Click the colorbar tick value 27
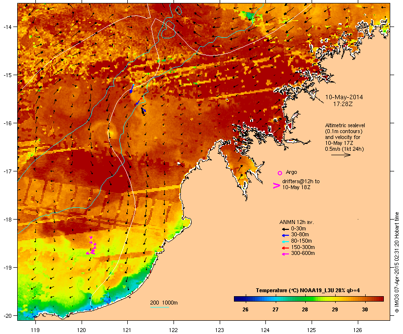Viewport: 403px width, 334px height. pyautogui.click(x=275, y=309)
